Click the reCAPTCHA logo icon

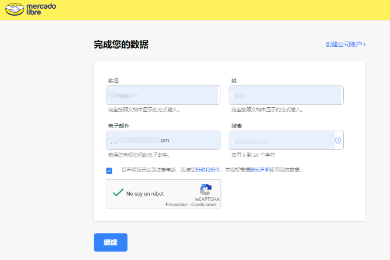click(x=205, y=190)
